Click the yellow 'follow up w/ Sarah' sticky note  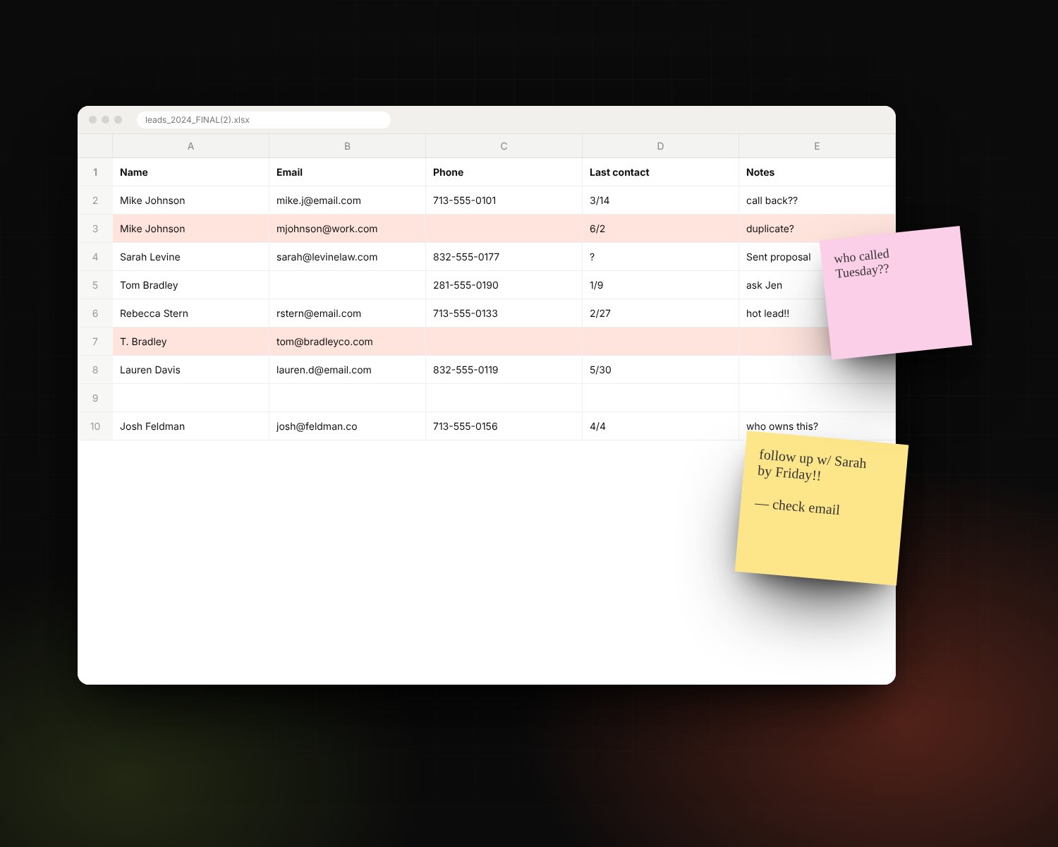[822, 508]
